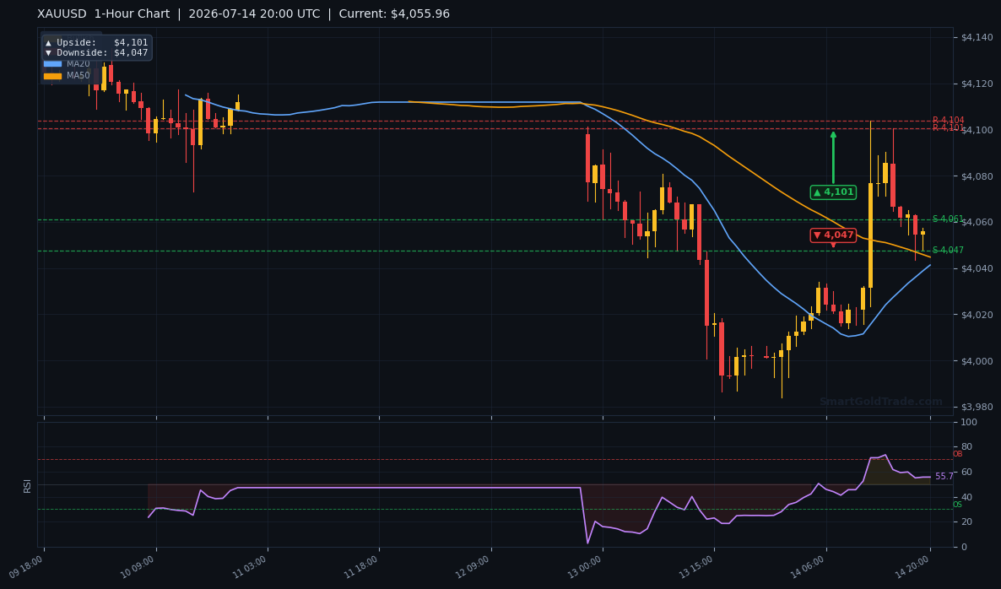The image size is (1001, 589).
Task: Click the $4,120 price axis label
Action: point(977,84)
